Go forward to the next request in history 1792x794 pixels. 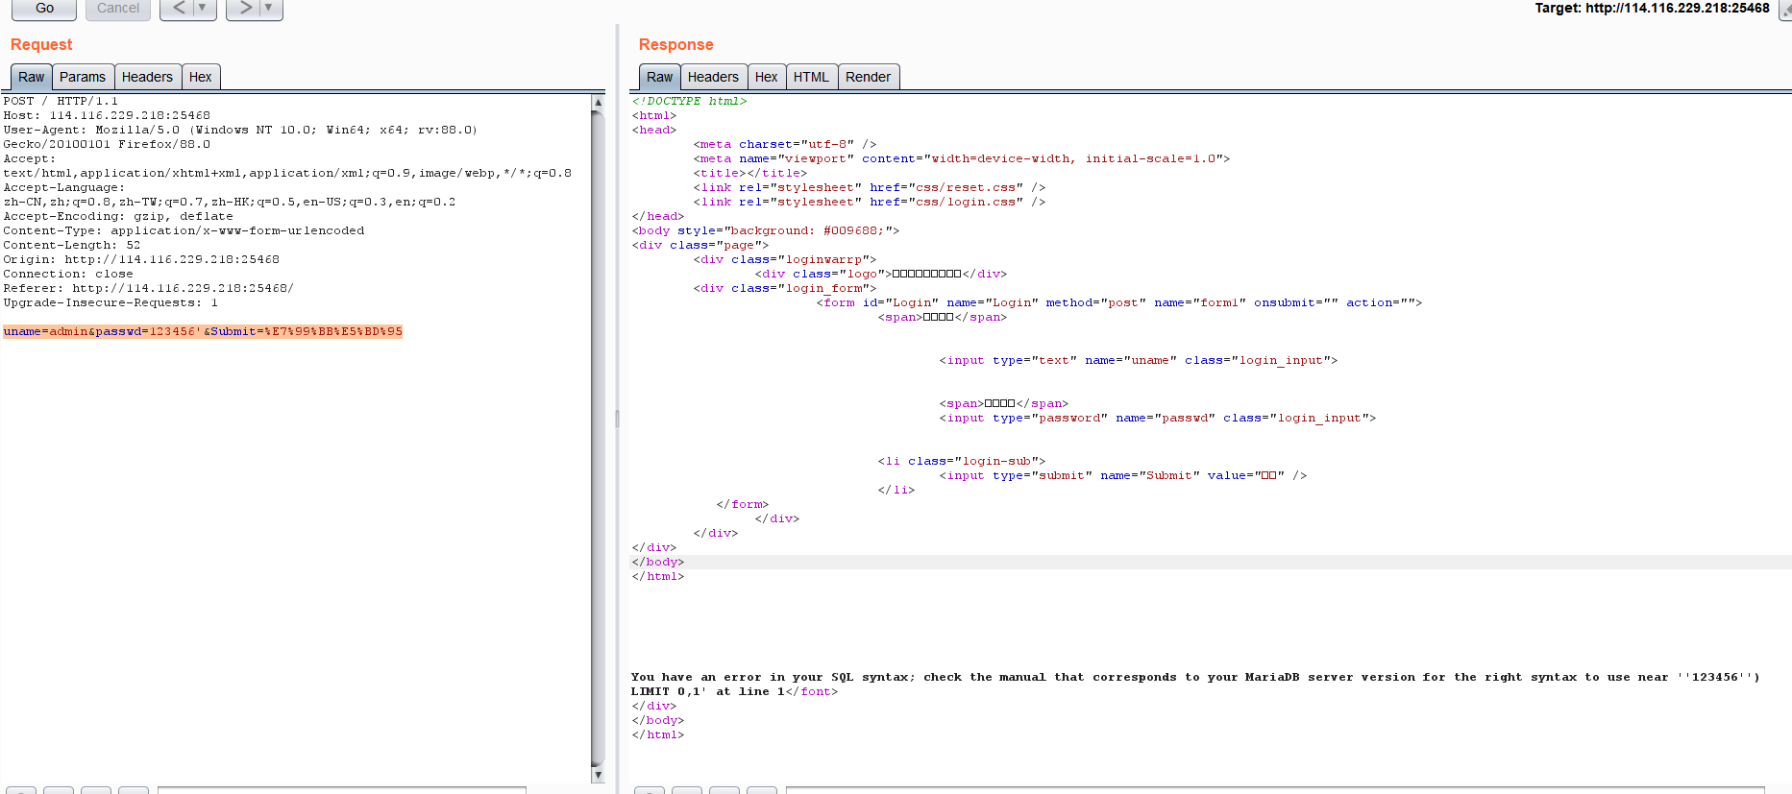245,9
